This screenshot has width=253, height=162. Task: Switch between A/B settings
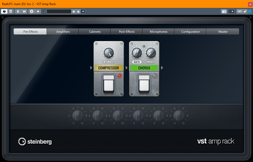coord(32,11)
